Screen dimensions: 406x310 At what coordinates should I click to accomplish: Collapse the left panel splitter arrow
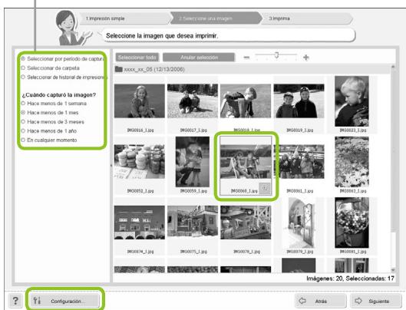click(111, 165)
